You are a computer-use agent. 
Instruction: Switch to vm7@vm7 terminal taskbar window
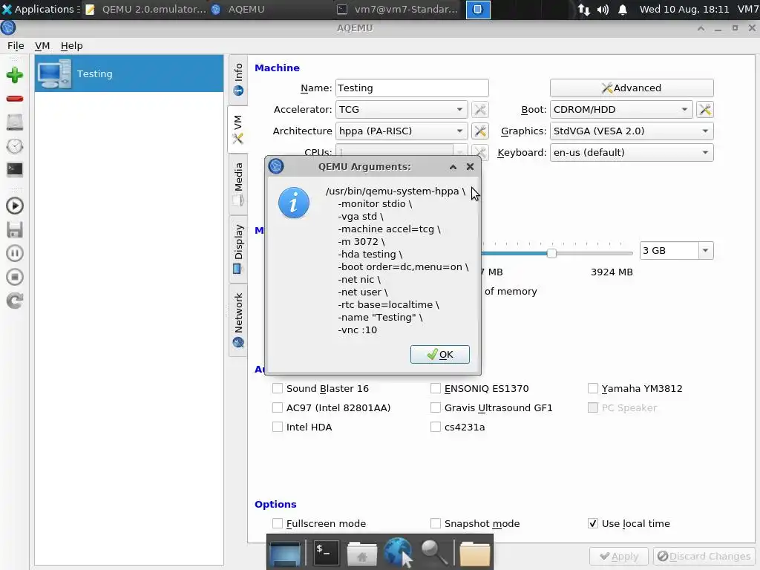click(398, 9)
